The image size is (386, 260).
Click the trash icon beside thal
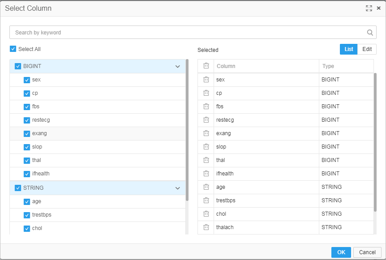[206, 160]
